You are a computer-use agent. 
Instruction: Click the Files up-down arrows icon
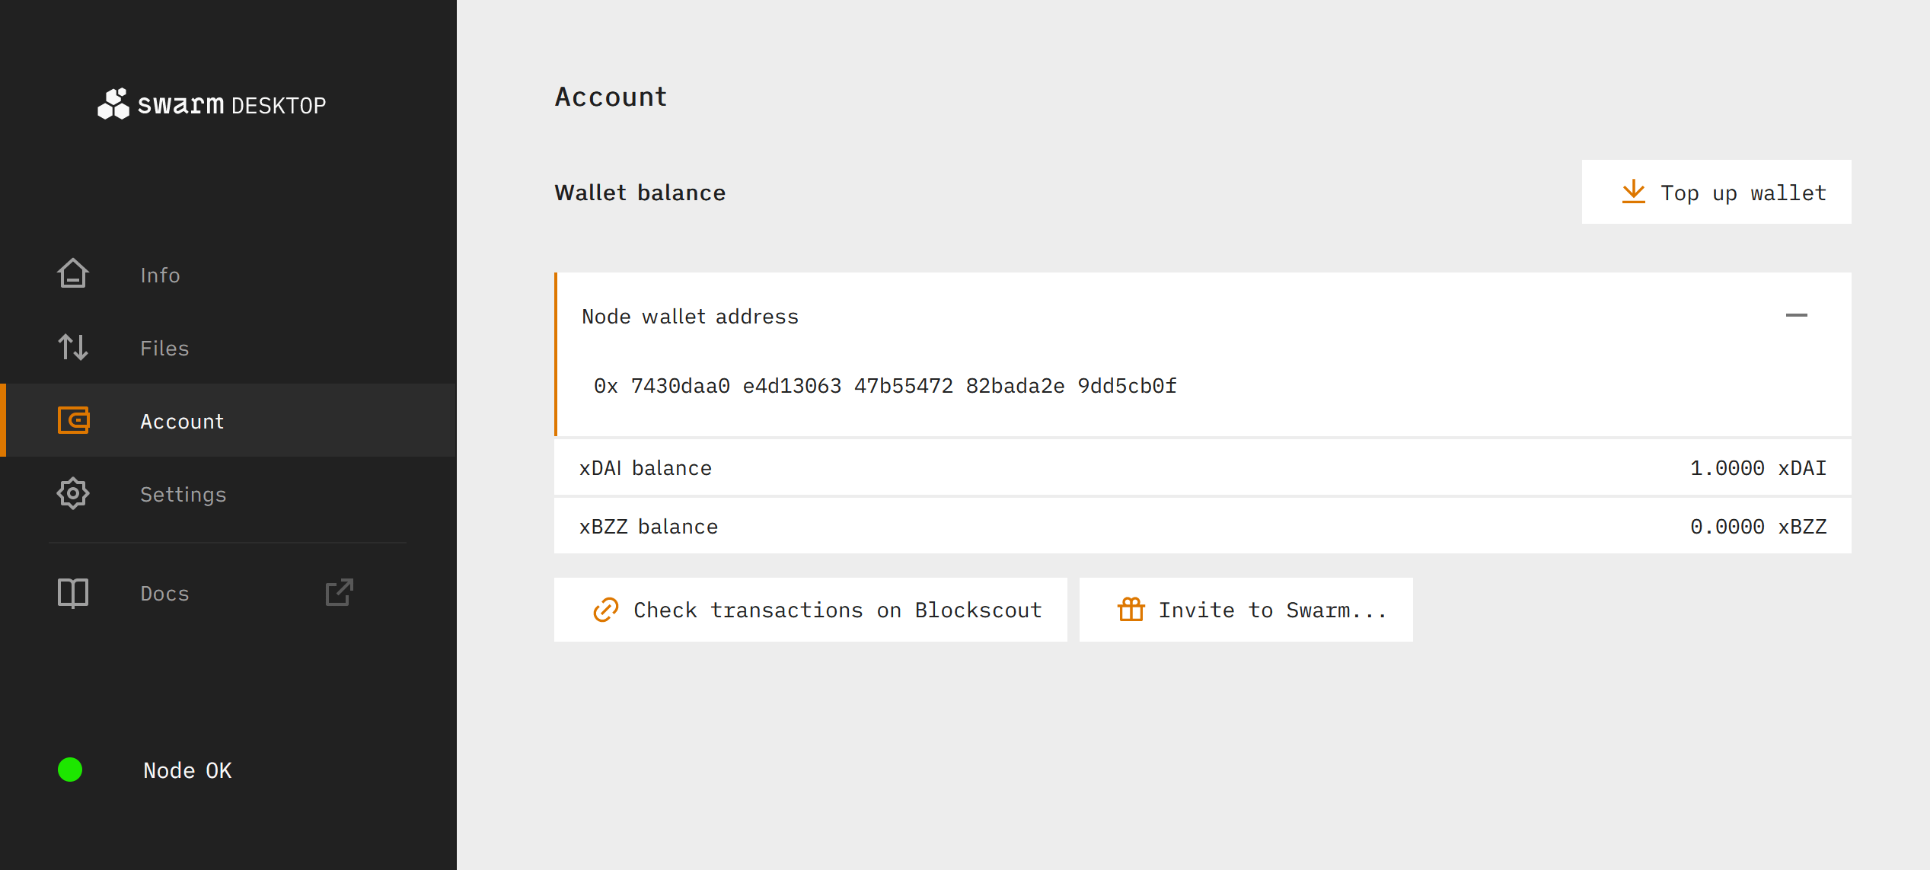(x=73, y=347)
